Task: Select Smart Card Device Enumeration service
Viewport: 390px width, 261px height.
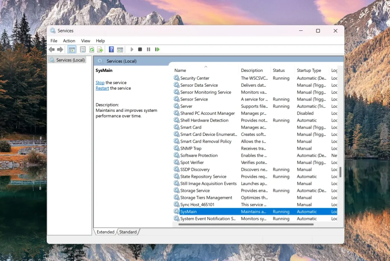Action: (209, 134)
